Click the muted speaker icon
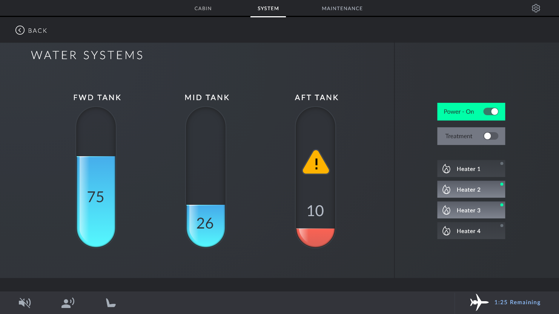The height and width of the screenshot is (314, 559). pos(25,302)
